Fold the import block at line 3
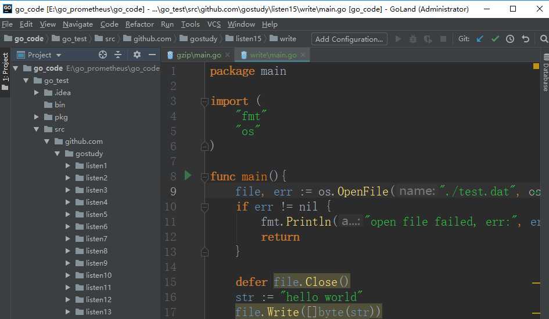This screenshot has width=549, height=319. point(205,101)
